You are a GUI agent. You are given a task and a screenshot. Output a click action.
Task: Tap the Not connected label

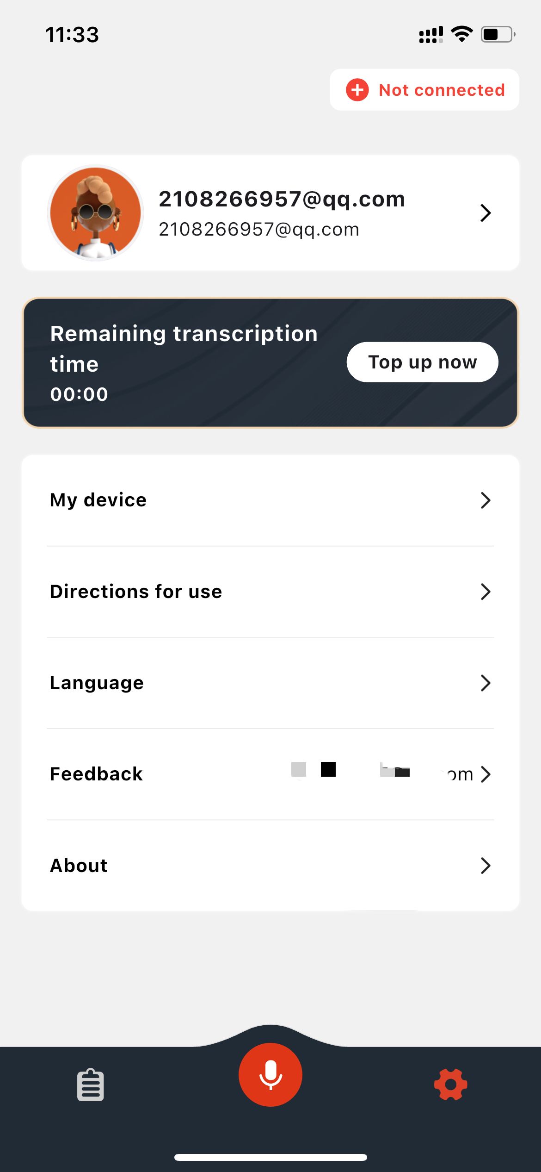442,90
